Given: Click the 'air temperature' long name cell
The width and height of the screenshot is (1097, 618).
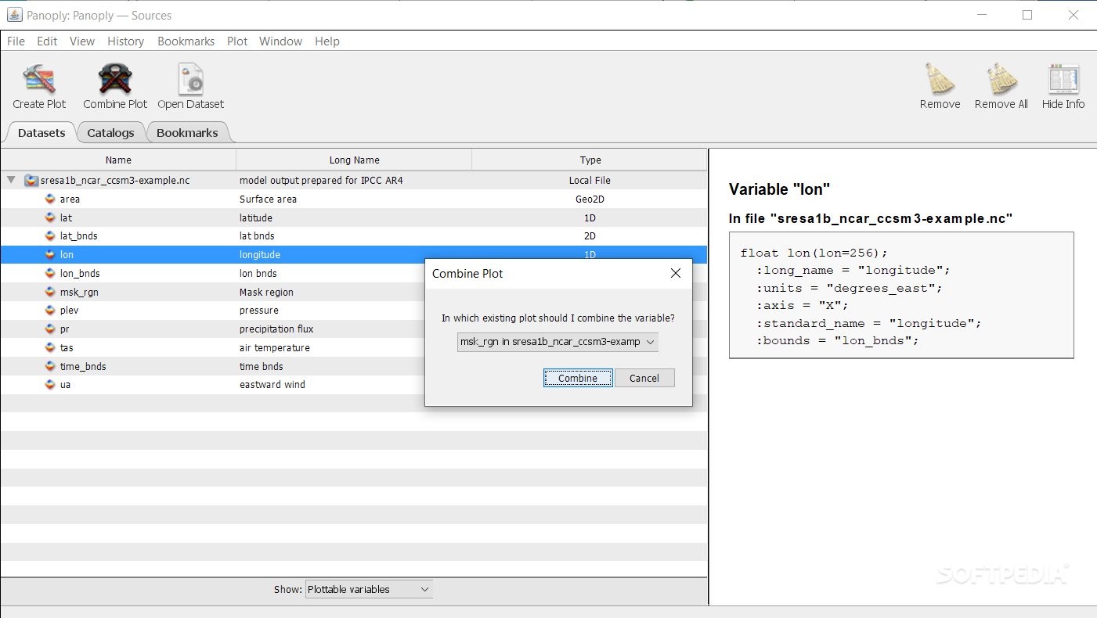Looking at the screenshot, I should pyautogui.click(x=274, y=347).
